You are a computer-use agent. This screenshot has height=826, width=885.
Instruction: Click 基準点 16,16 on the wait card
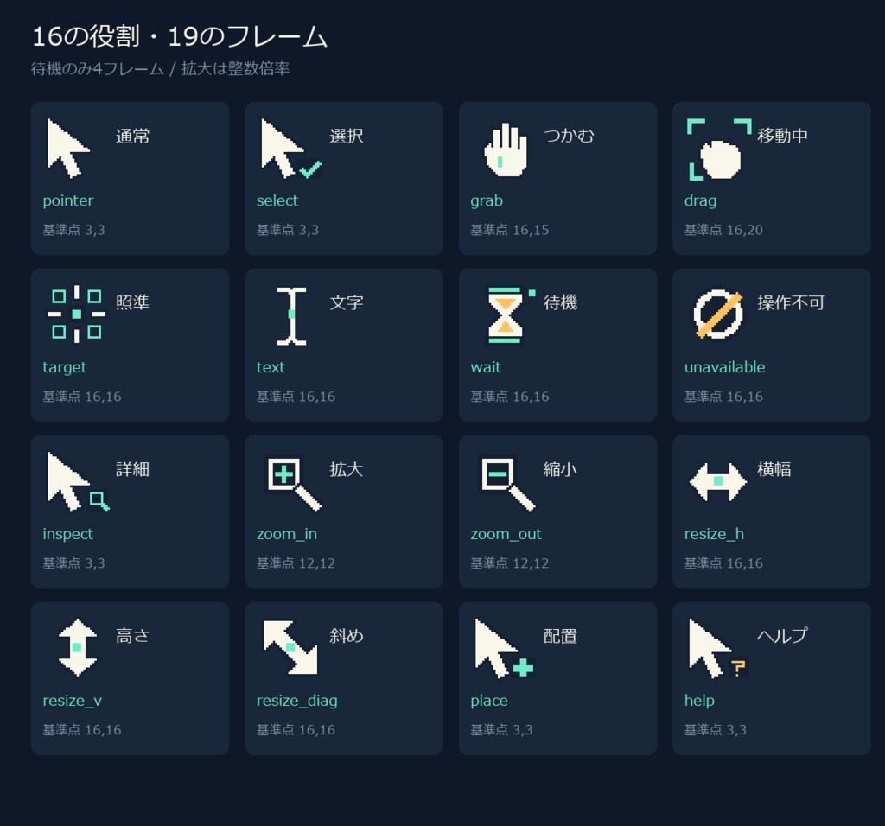point(510,397)
